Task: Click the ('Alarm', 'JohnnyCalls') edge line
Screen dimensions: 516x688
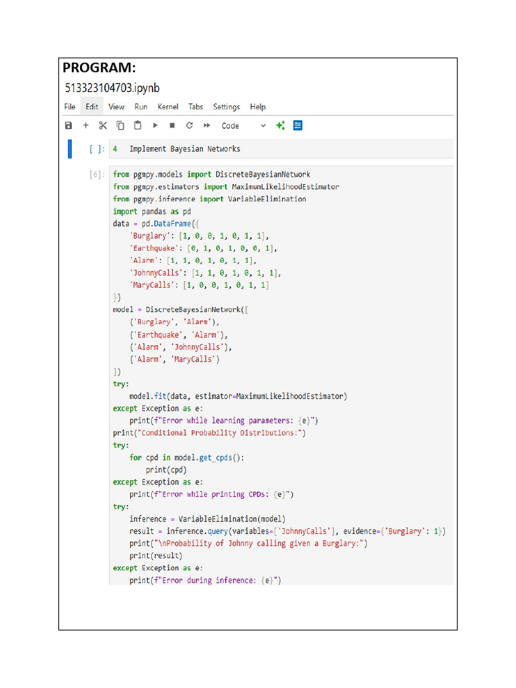Action: click(181, 347)
